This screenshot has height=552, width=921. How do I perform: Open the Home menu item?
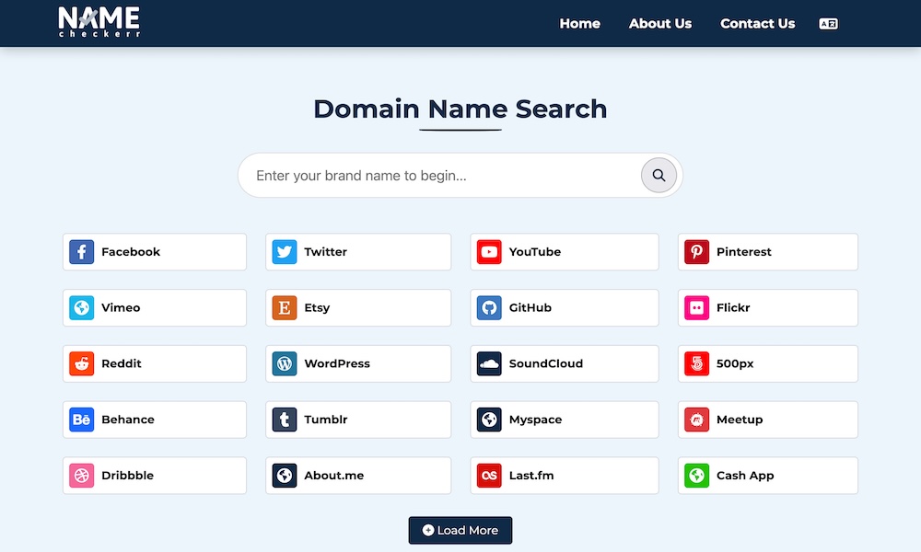pyautogui.click(x=579, y=24)
